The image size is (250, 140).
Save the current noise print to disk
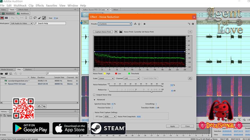pyautogui.click(x=116, y=32)
